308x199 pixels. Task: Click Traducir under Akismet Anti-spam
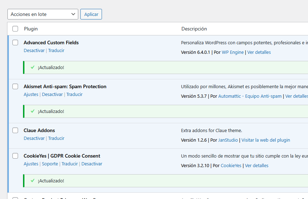point(74,95)
